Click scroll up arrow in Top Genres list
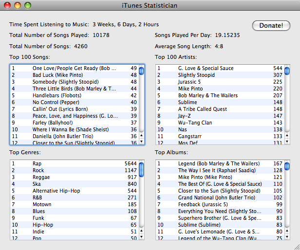This screenshot has height=250, width=300. 141,231
